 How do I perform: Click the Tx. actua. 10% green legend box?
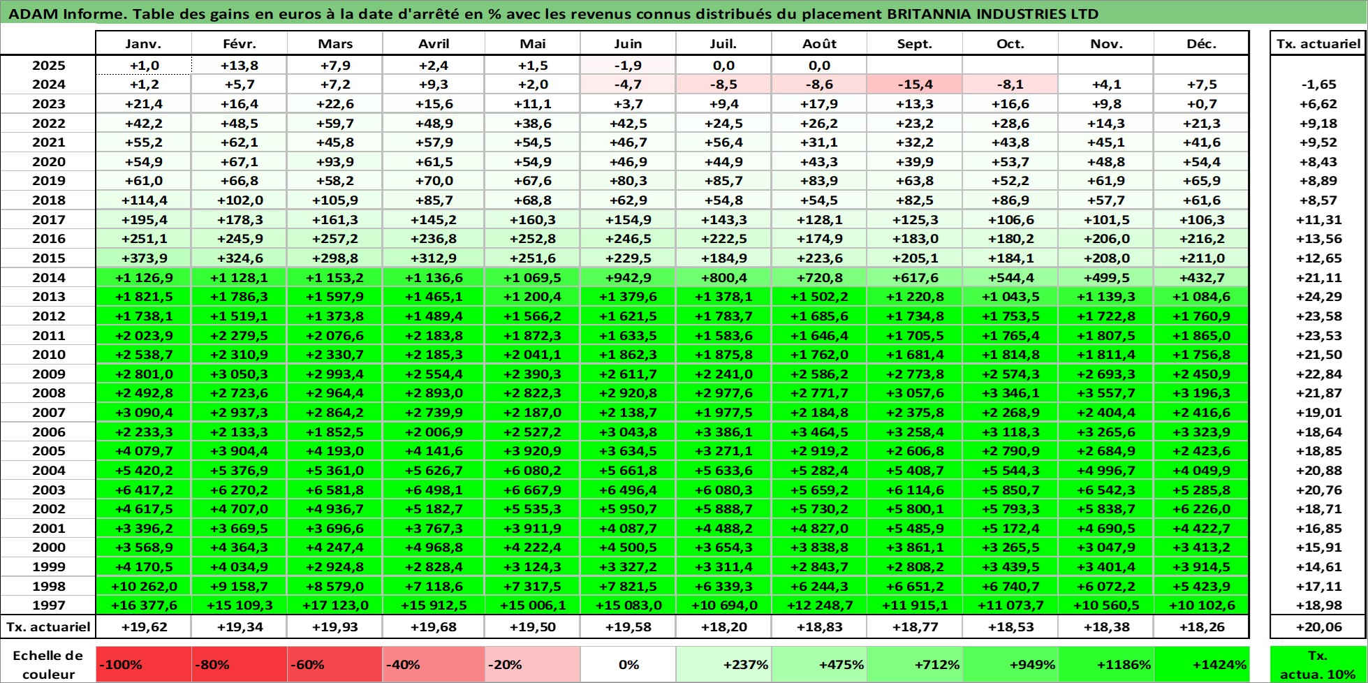click(1318, 665)
